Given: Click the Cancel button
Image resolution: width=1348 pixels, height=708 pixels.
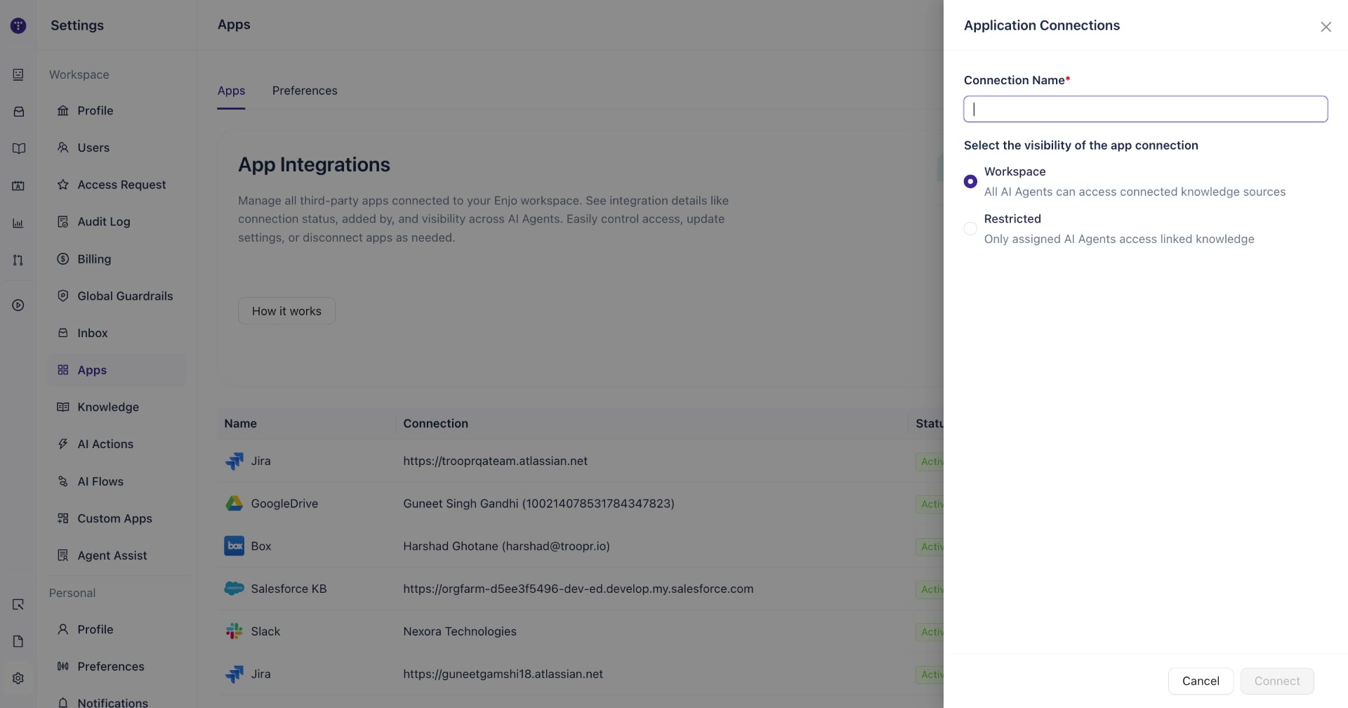Looking at the screenshot, I should click(1201, 681).
